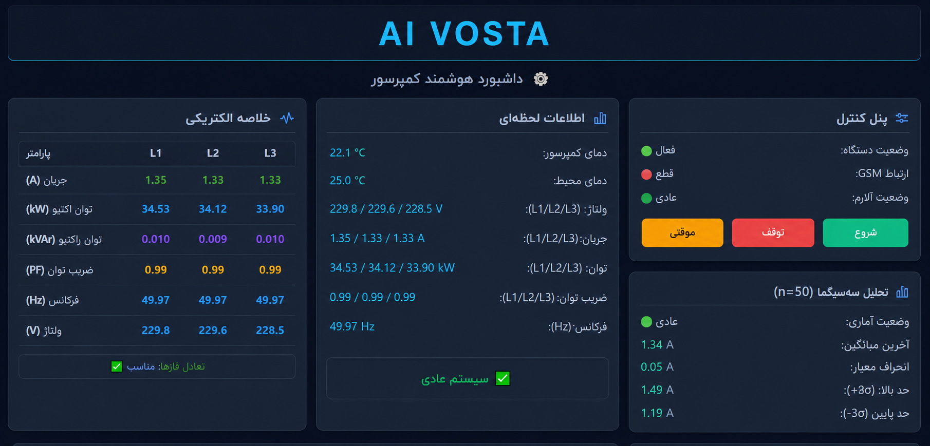Click the upper limit value 1.49 A
Screen dimensions: 930x446
click(x=657, y=390)
